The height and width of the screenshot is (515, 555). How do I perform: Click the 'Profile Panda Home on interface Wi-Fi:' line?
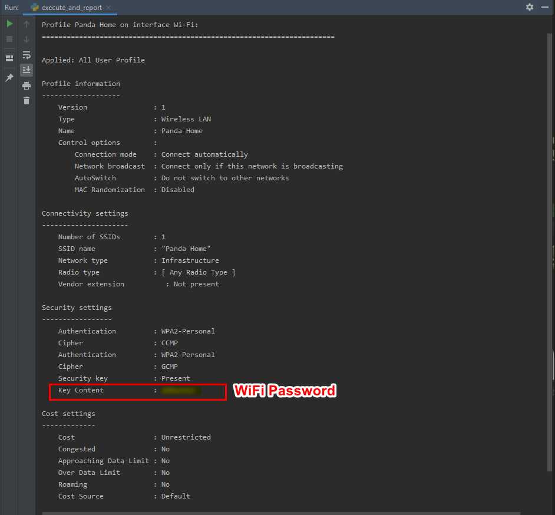click(x=120, y=25)
